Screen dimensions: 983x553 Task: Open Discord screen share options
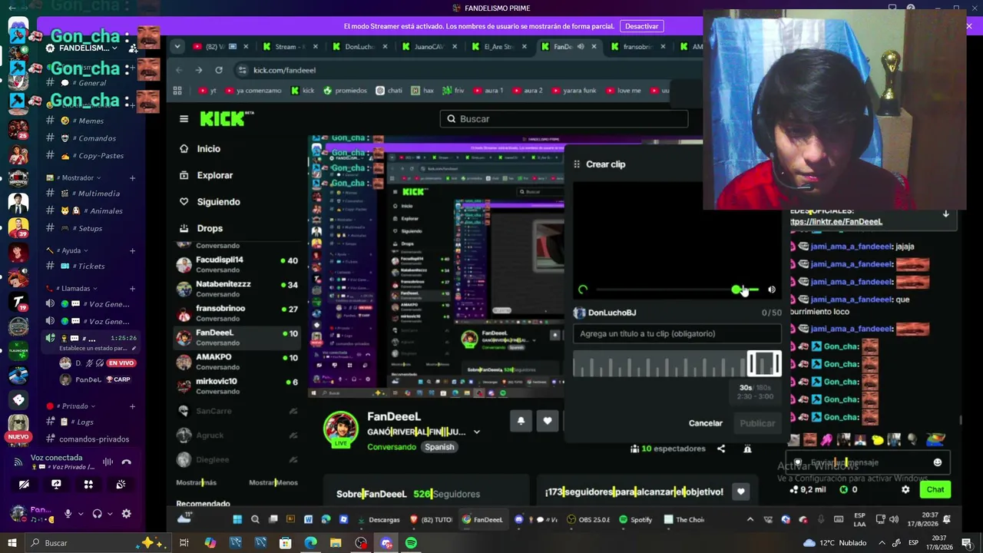[56, 485]
